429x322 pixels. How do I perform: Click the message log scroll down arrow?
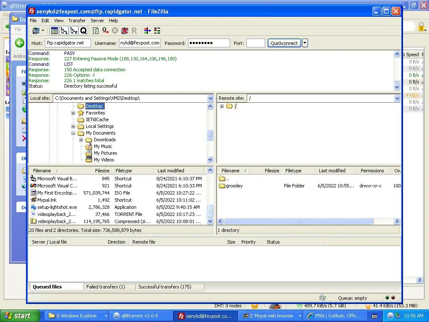(x=397, y=87)
